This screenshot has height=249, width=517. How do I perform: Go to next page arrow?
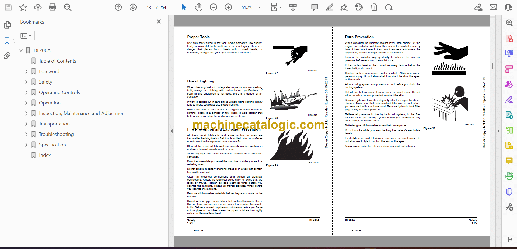133,7
